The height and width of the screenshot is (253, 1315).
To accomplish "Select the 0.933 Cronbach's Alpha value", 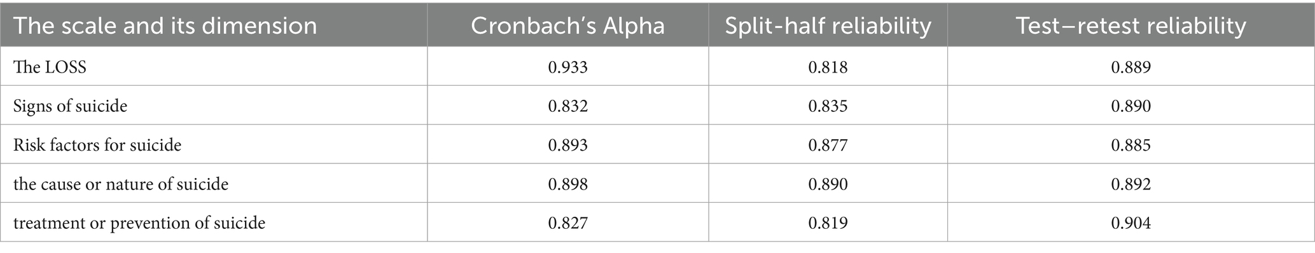I will point(567,67).
